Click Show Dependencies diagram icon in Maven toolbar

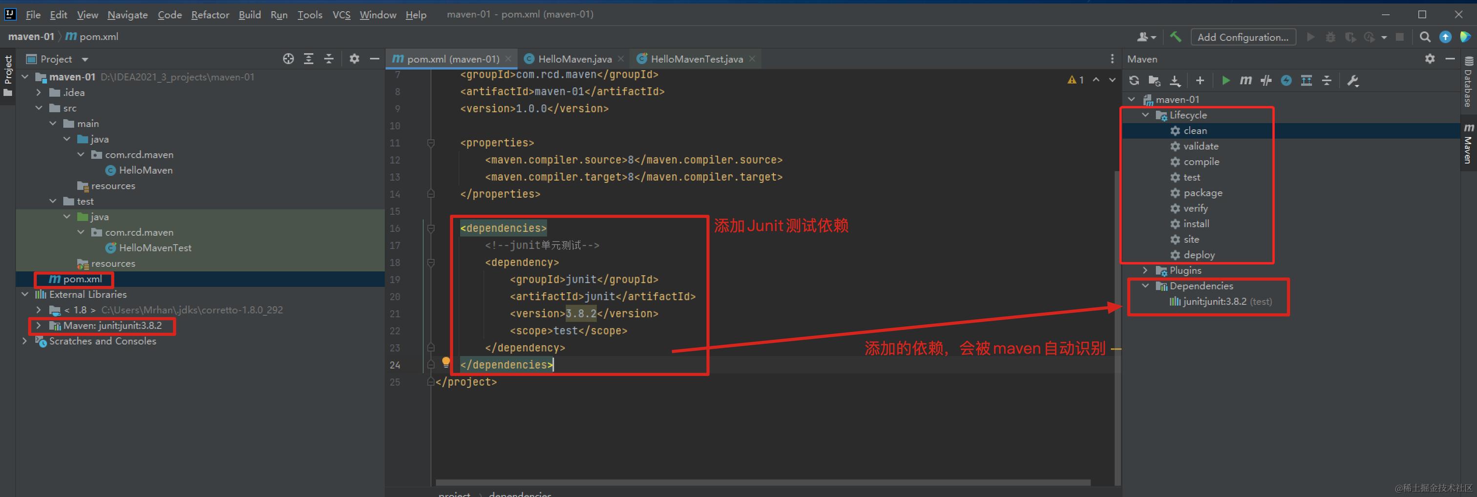1307,81
